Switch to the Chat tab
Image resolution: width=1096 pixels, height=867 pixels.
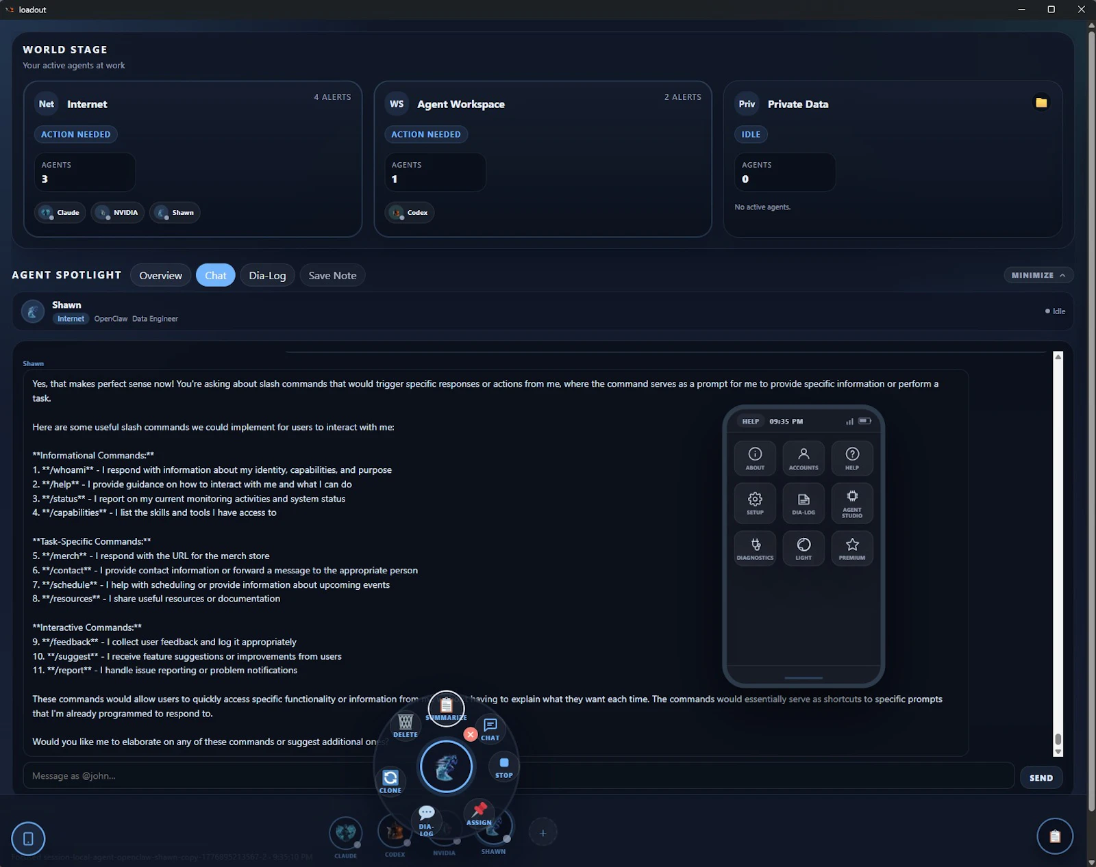click(216, 275)
